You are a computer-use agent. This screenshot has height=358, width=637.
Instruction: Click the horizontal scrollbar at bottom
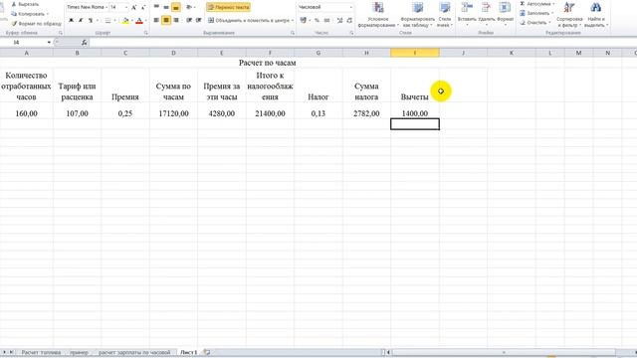pyautogui.click(x=504, y=352)
